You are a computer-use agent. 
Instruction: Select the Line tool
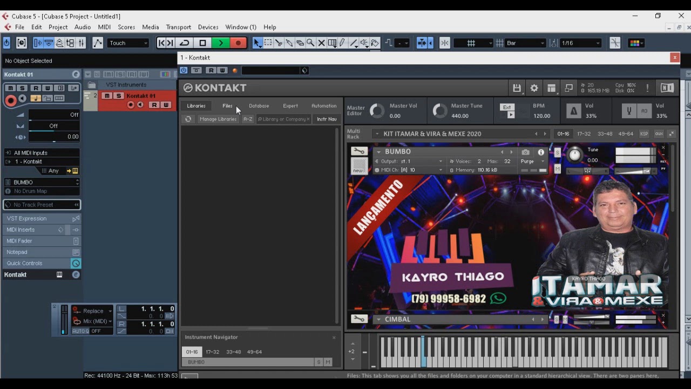354,43
